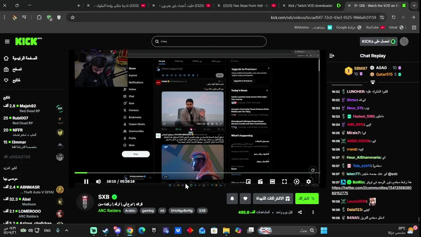Enter fullscreen video mode

click(x=285, y=181)
